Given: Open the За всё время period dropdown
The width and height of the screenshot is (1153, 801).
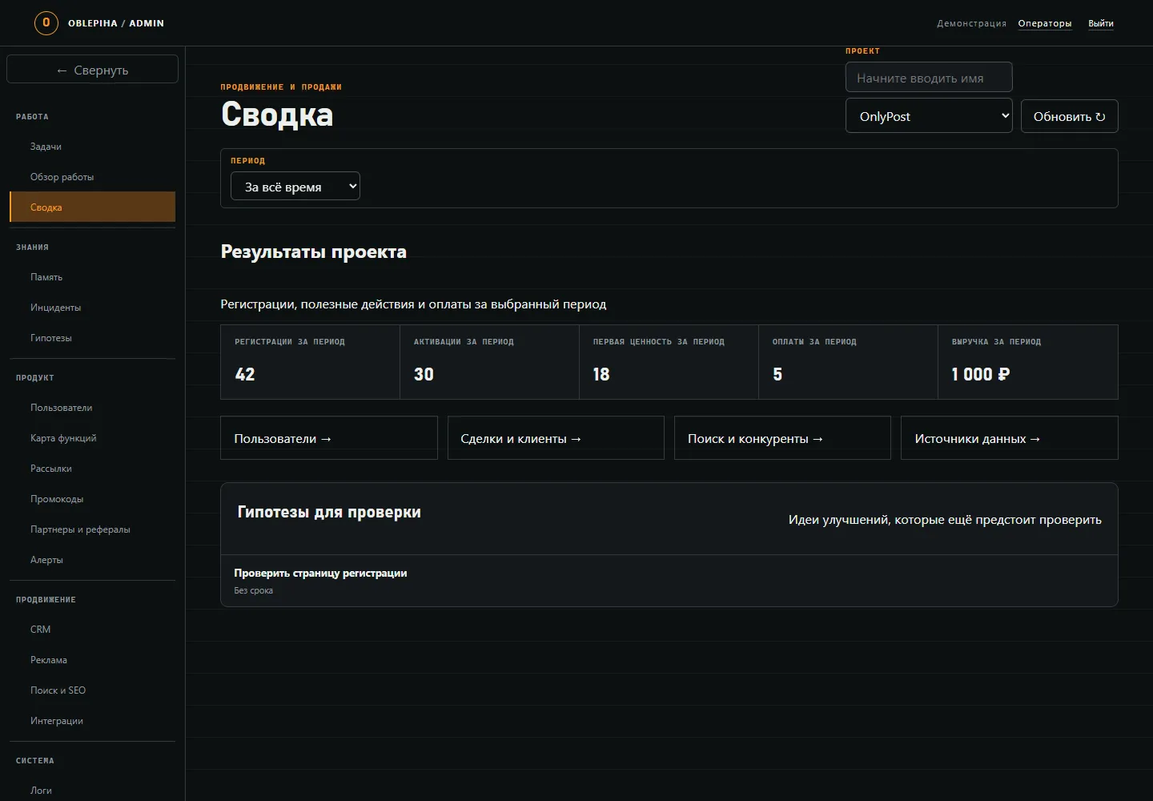Looking at the screenshot, I should pos(295,187).
